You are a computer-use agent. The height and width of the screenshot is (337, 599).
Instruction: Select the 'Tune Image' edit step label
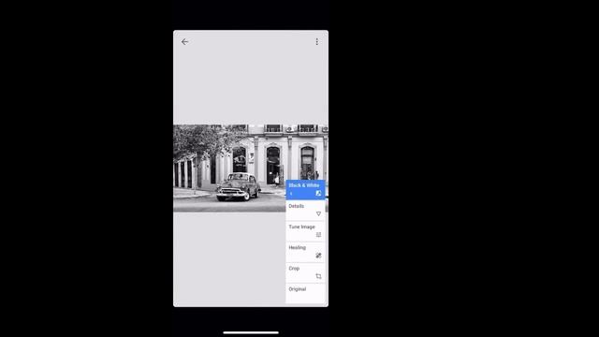click(301, 227)
